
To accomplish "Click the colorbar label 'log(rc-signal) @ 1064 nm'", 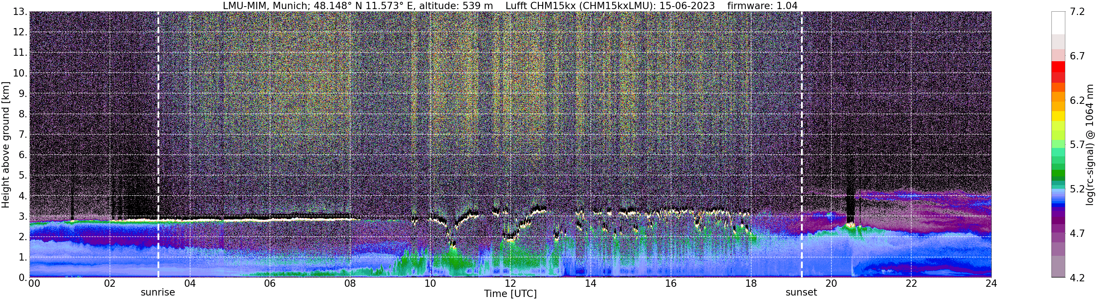I will (1090, 145).
